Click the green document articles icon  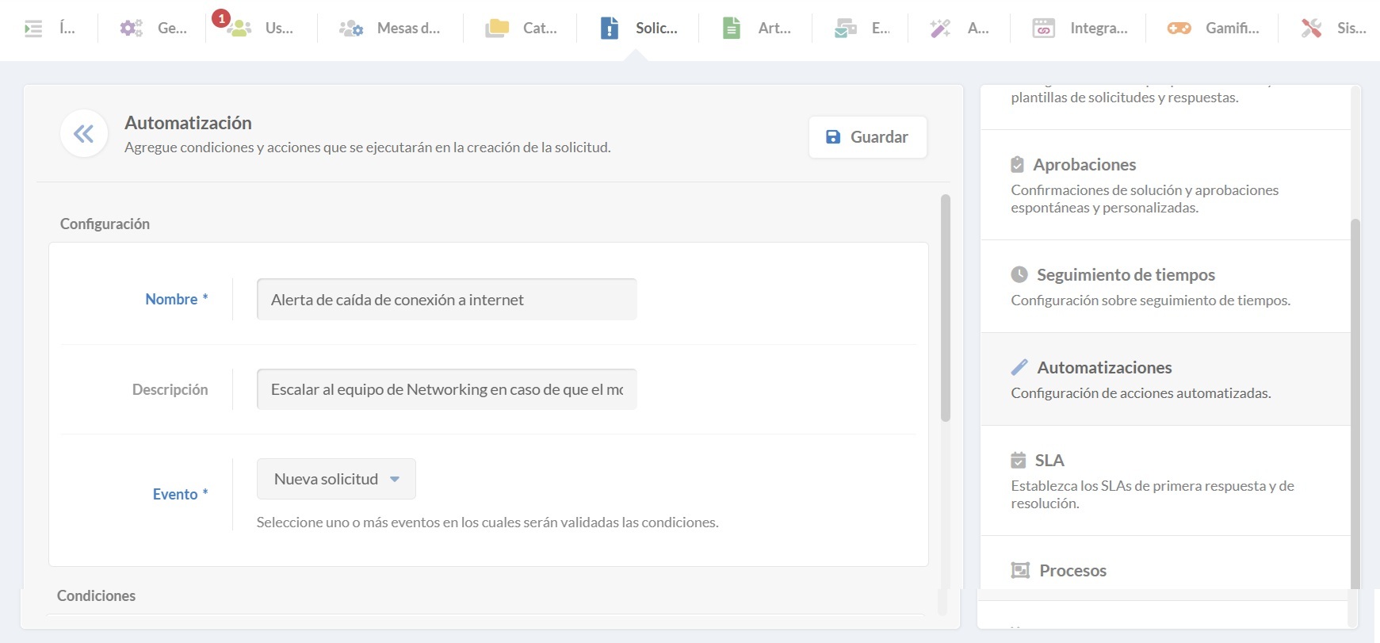pyautogui.click(x=731, y=29)
